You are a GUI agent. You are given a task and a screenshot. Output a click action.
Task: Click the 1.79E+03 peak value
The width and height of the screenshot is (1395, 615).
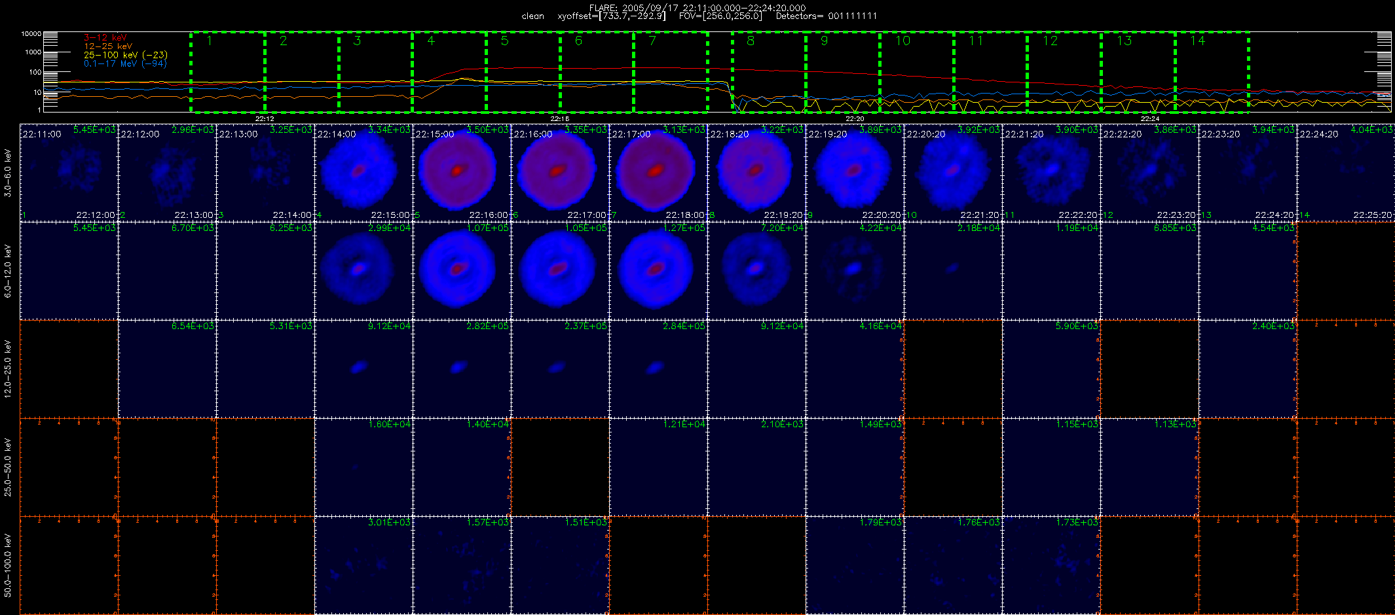click(x=880, y=523)
